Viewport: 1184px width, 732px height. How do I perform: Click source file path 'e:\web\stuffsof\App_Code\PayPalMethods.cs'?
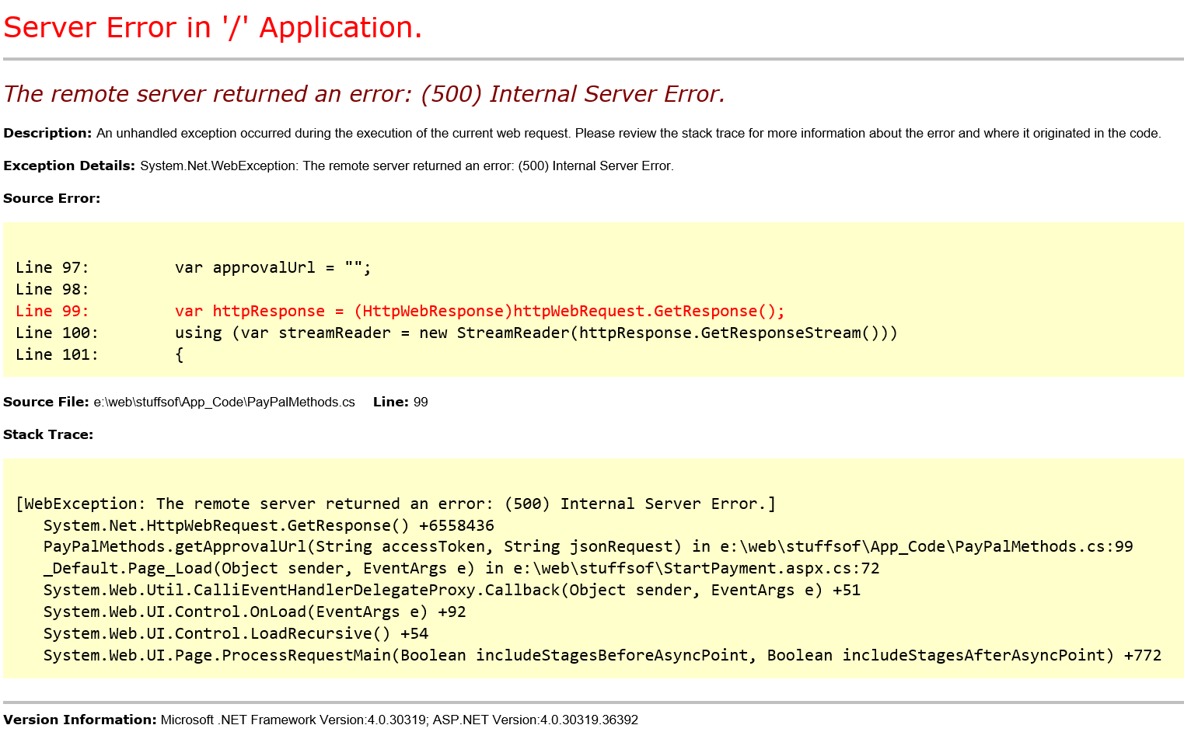224,402
